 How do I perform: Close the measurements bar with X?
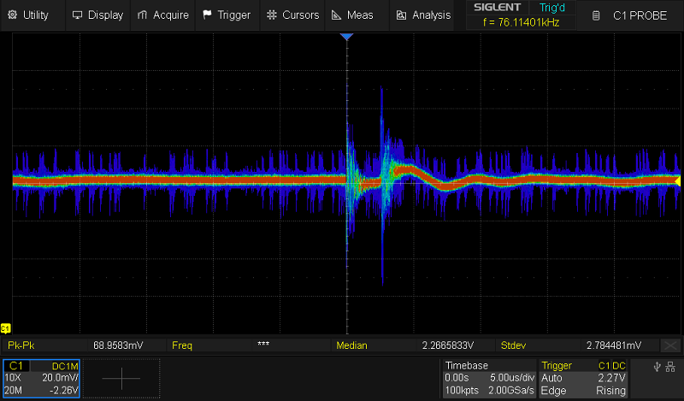tap(669, 345)
